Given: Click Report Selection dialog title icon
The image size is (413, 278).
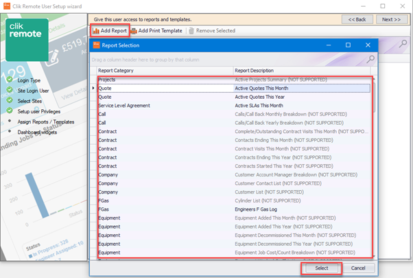Looking at the screenshot, I should pyautogui.click(x=97, y=45).
